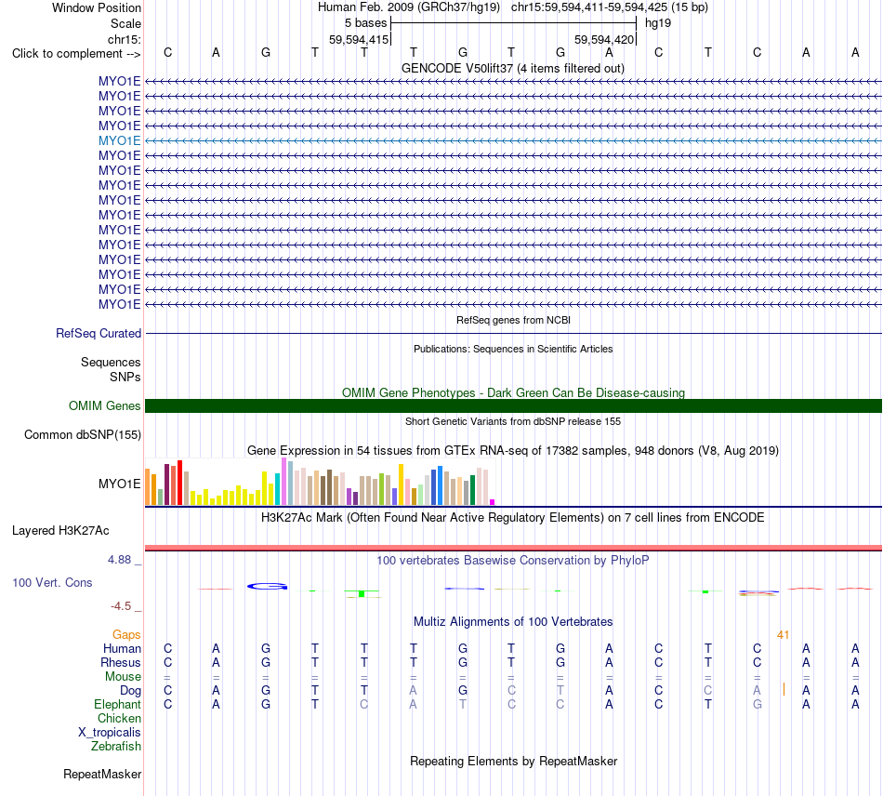Viewport: 883px width, 796px height.
Task: Select the X_tropicalis alignment row label
Action: coord(110,733)
